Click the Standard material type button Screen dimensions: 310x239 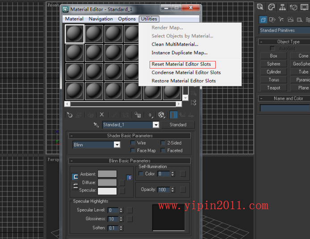tap(178, 125)
